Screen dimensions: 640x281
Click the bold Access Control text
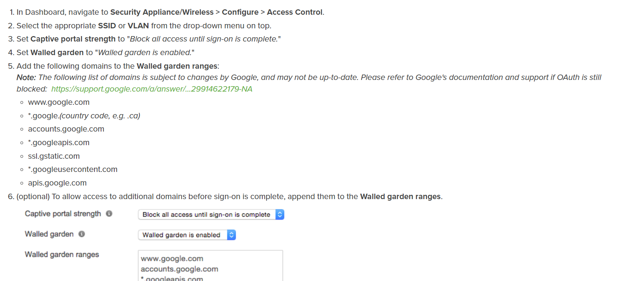click(294, 12)
